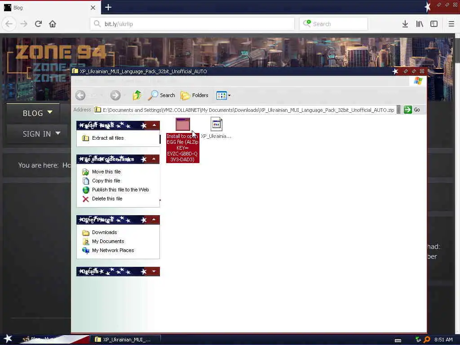
Task: Click the star Start button on taskbar
Action: coord(8,339)
